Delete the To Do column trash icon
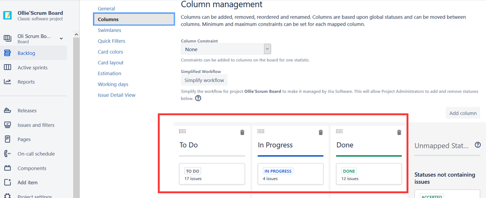 coord(242,133)
